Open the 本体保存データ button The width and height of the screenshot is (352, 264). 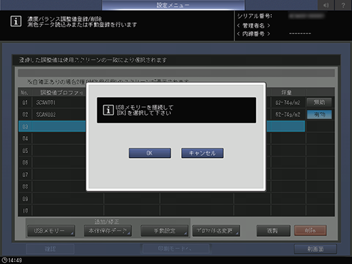[x=108, y=231]
